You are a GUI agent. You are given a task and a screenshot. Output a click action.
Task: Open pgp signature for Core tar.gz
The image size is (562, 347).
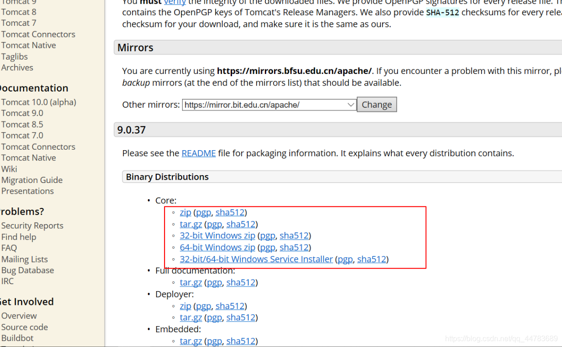point(214,224)
